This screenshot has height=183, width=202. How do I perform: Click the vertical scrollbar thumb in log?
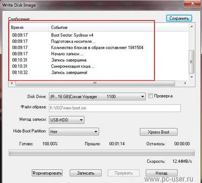point(192,62)
